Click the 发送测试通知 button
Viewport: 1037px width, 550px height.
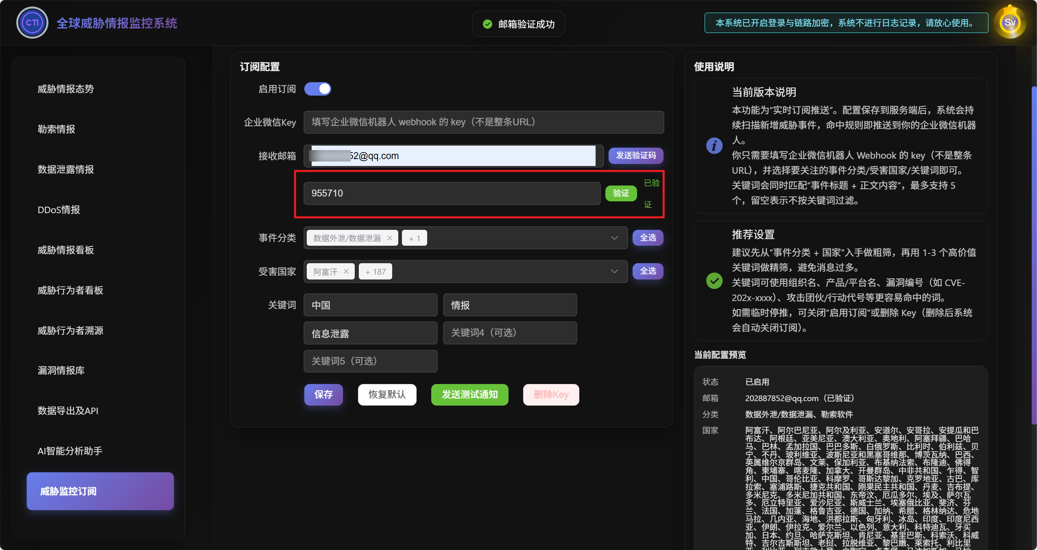pyautogui.click(x=469, y=395)
